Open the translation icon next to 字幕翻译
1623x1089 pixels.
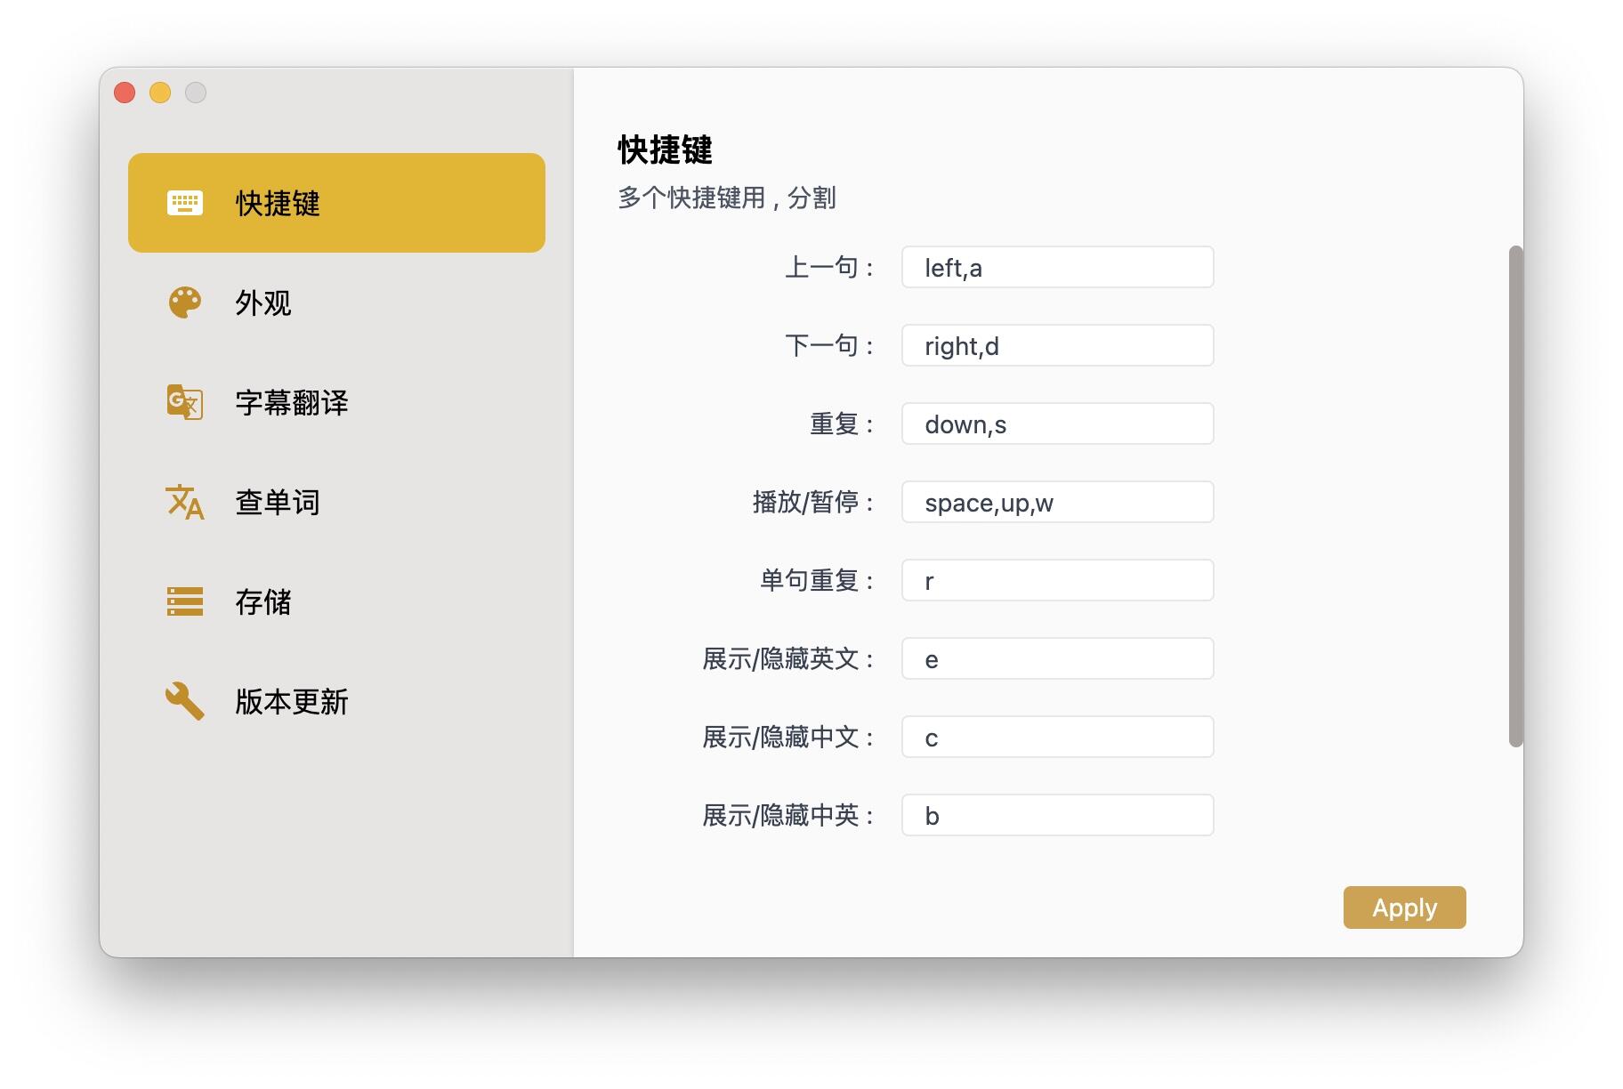coord(184,403)
